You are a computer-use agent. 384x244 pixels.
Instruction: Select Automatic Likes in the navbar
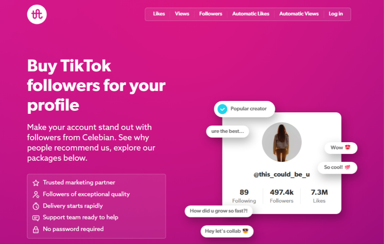coord(251,14)
